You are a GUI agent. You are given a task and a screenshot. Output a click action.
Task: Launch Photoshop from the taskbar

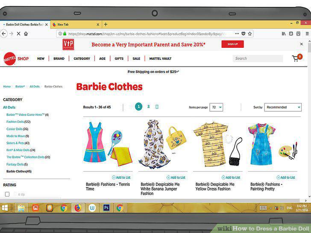tap(106, 208)
